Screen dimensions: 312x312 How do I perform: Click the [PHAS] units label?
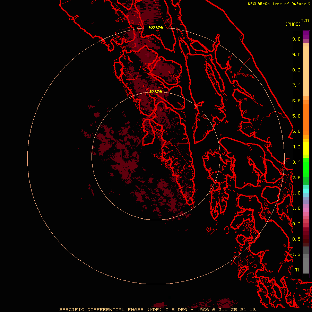click(293, 24)
